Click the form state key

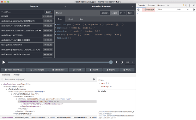59,38
